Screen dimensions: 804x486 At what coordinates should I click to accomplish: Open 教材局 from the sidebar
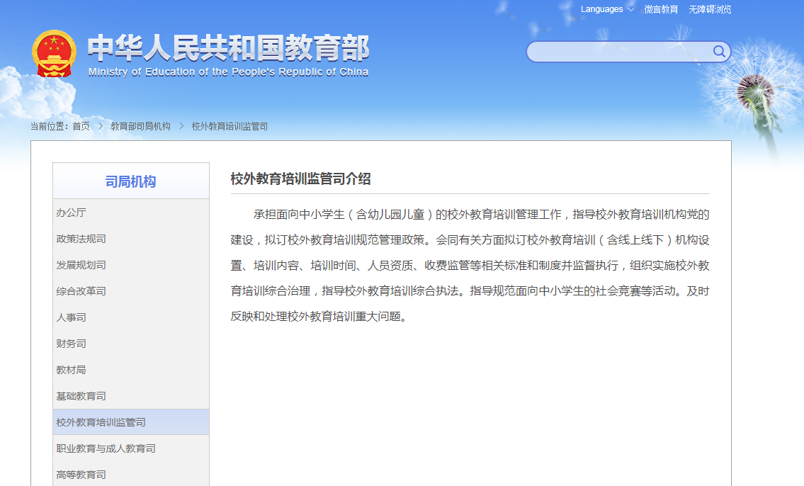coord(72,370)
